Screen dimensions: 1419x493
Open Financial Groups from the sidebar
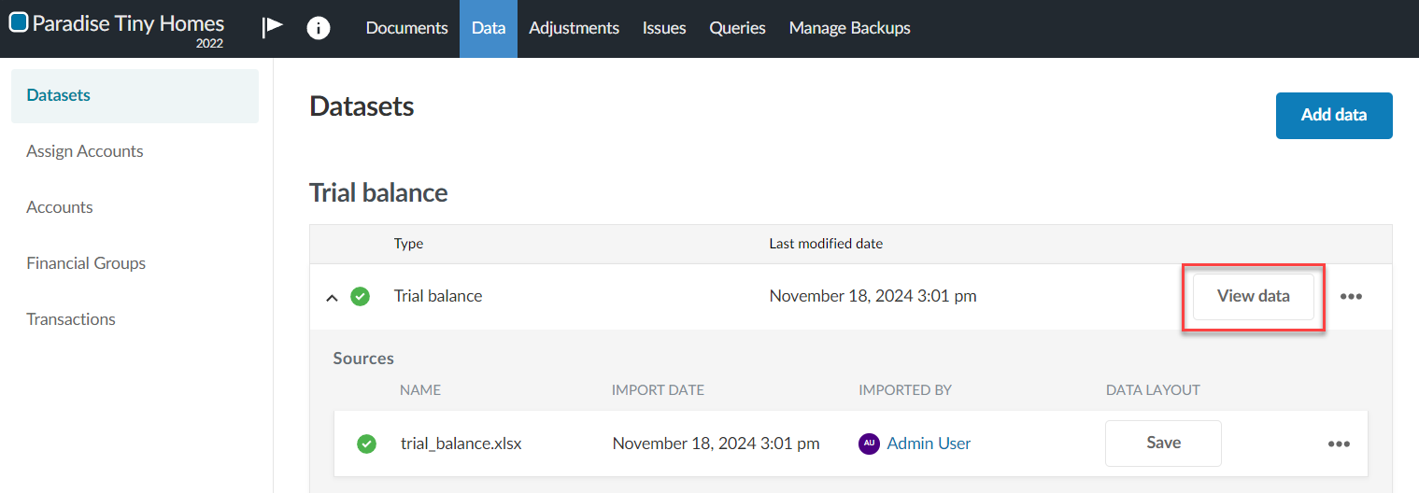[x=86, y=263]
